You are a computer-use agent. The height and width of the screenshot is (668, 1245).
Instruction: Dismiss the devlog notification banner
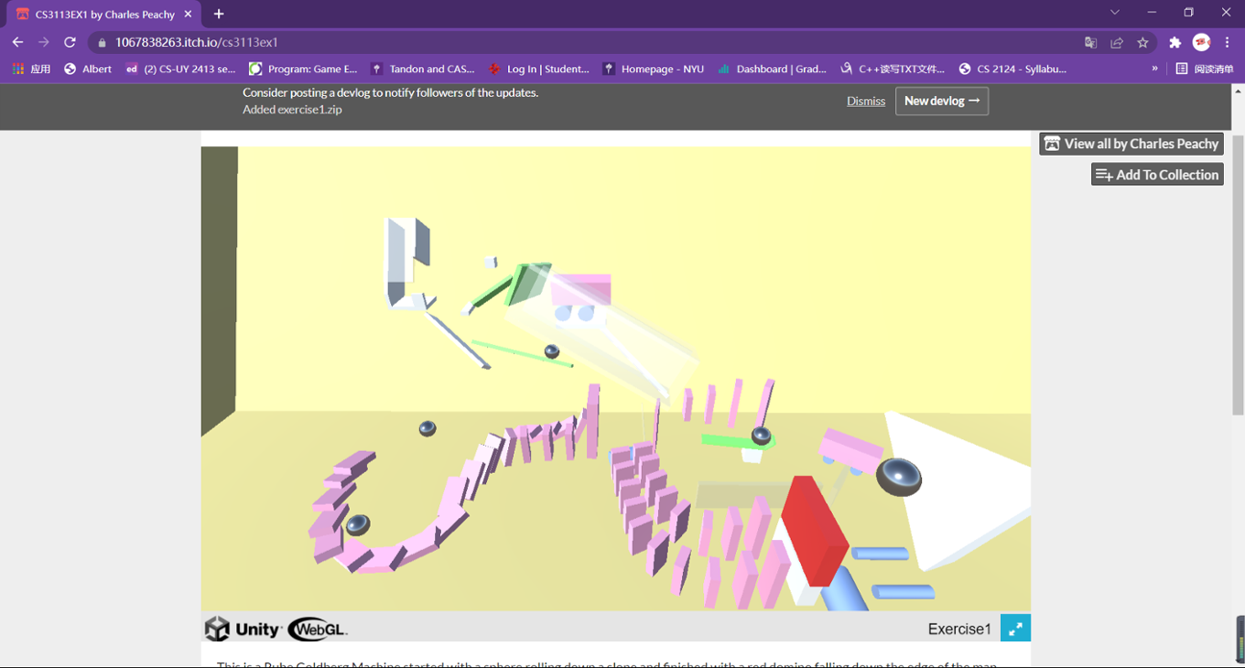865,101
